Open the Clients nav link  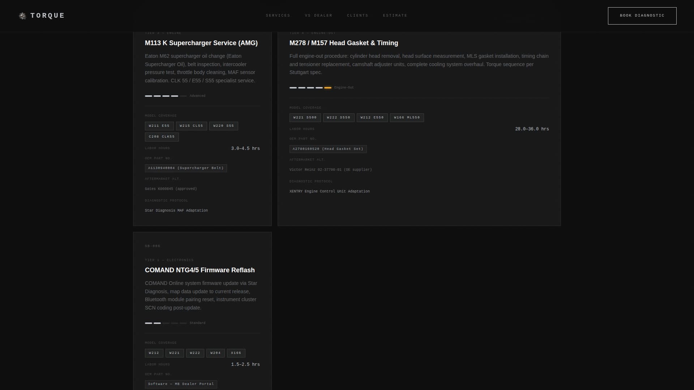pyautogui.click(x=357, y=16)
